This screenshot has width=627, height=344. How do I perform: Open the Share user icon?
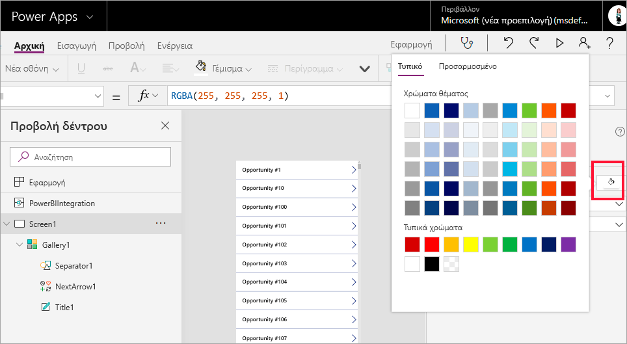584,44
